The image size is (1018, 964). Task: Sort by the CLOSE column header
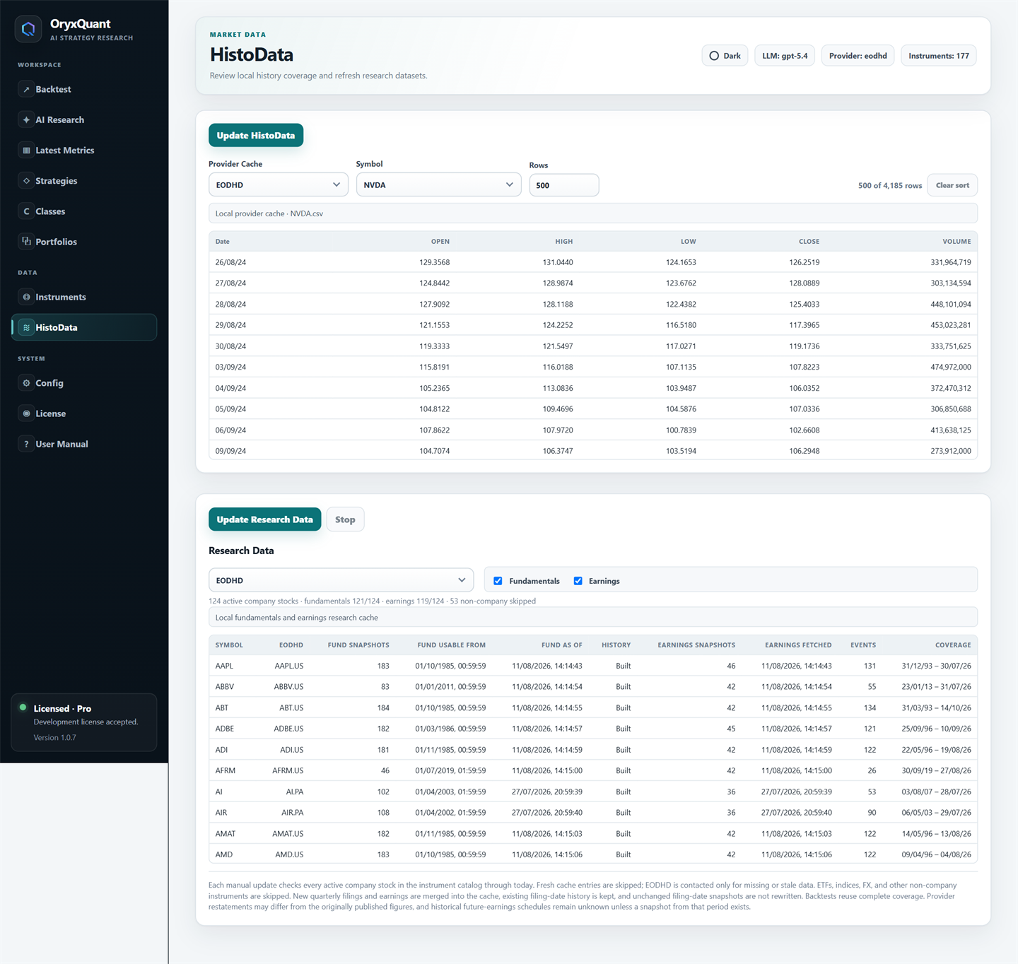pos(809,242)
